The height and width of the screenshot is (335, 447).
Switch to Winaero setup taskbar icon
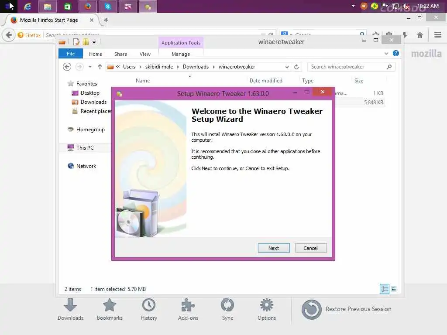pos(148,6)
